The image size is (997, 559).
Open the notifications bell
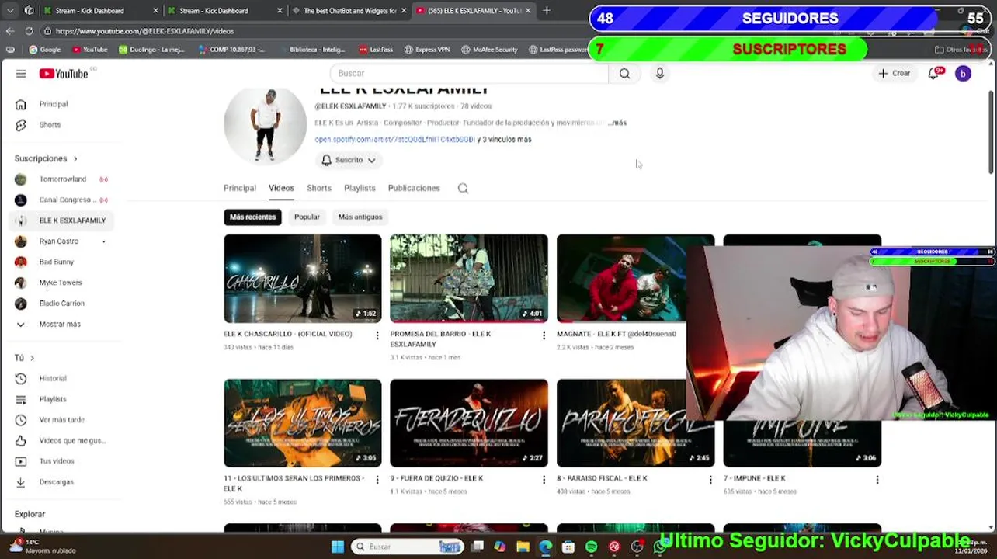tap(934, 73)
